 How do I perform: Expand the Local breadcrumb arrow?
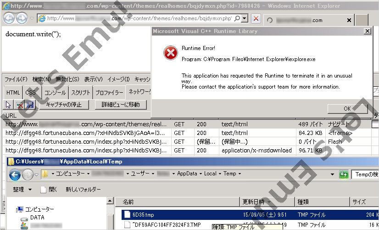click(x=220, y=174)
